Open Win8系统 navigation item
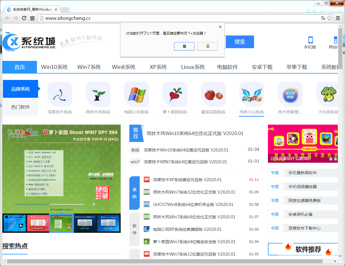Screen dimensions: 345x266 pos(124,67)
